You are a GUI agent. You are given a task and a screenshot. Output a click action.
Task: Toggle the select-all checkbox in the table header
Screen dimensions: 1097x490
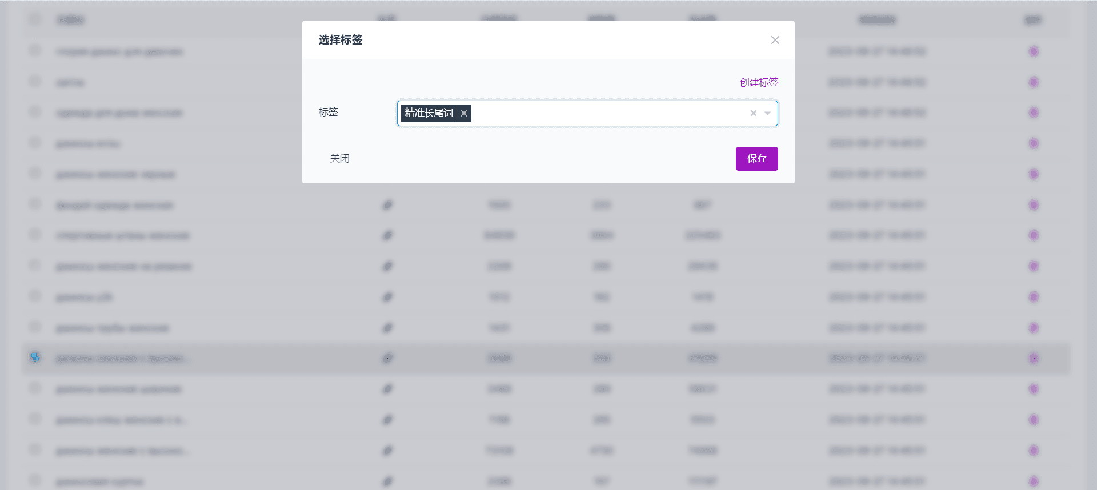[x=35, y=19]
